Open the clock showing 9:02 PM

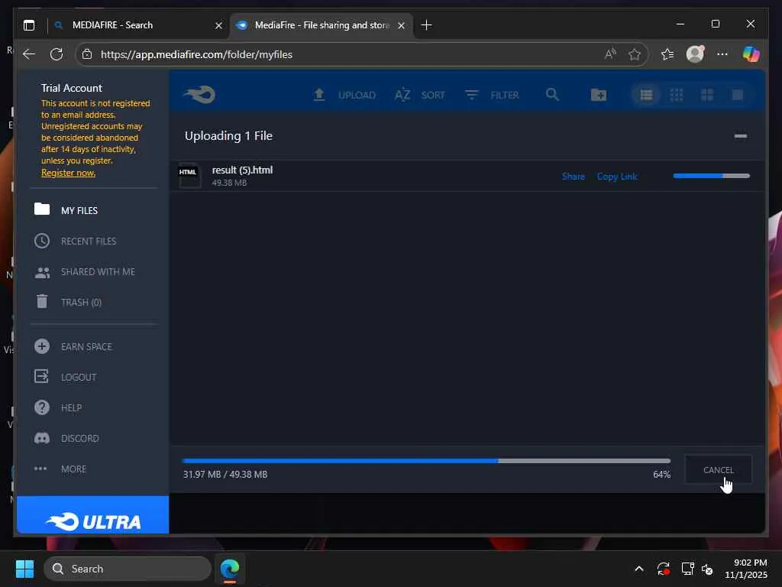pyautogui.click(x=745, y=569)
